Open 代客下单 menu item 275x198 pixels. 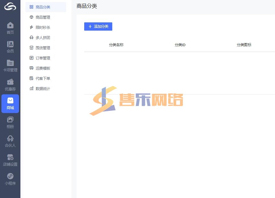[46, 78]
